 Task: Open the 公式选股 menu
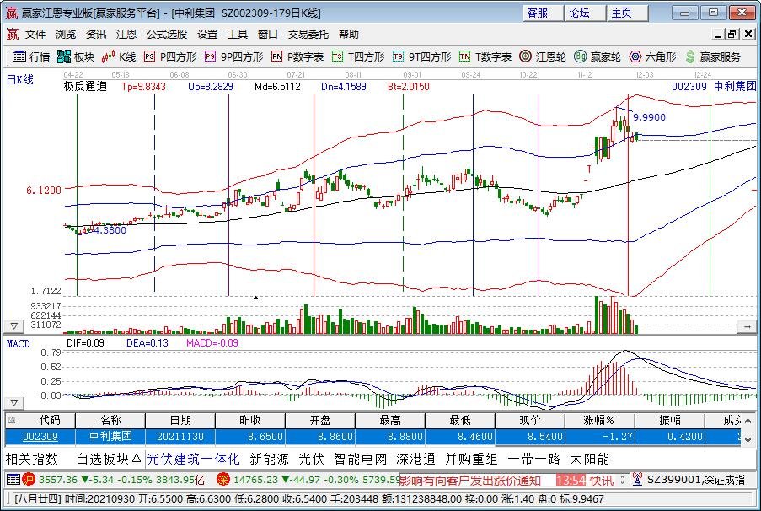[167, 34]
